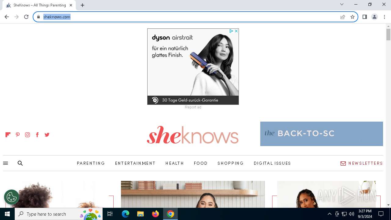Click the page vertical scrollbar thumb
This screenshot has height=220, width=391.
tap(388, 35)
